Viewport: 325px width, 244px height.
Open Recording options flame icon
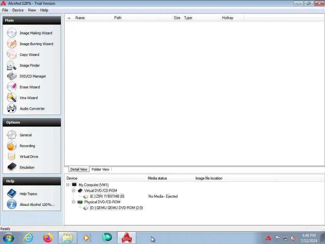coord(12,146)
